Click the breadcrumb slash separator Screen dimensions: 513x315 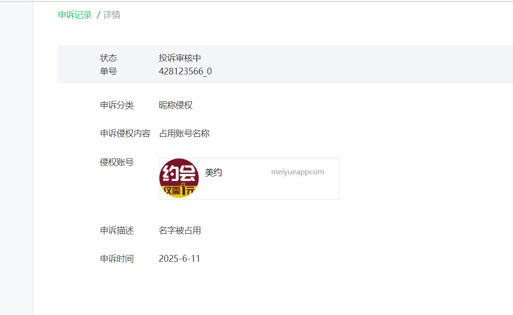(x=98, y=15)
